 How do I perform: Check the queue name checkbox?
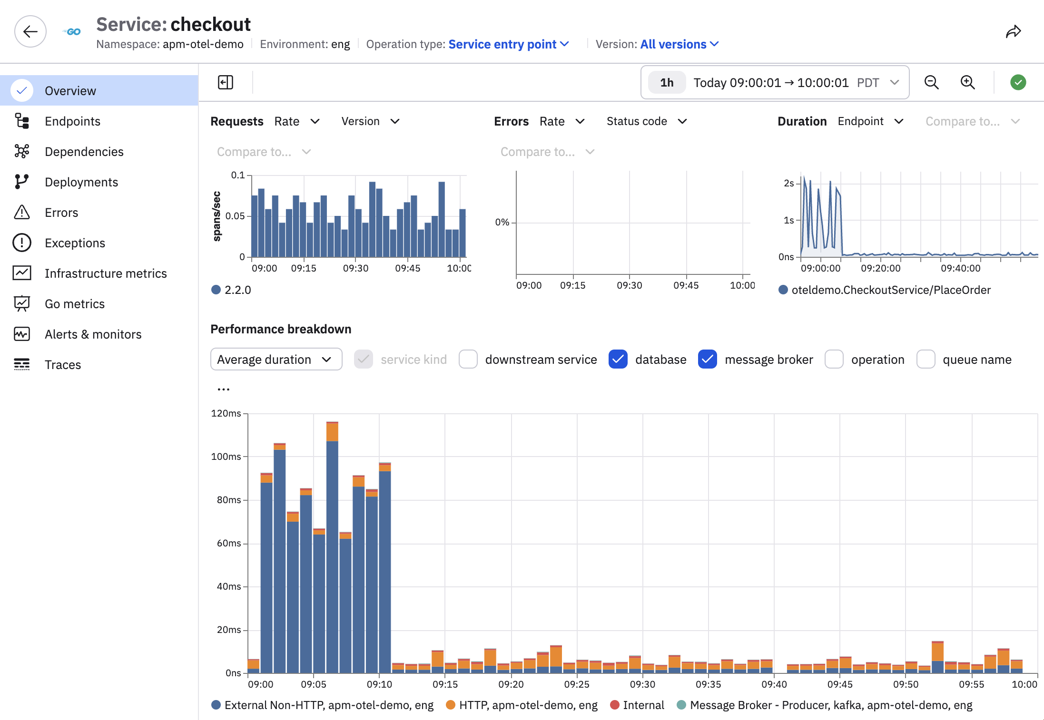pyautogui.click(x=926, y=359)
